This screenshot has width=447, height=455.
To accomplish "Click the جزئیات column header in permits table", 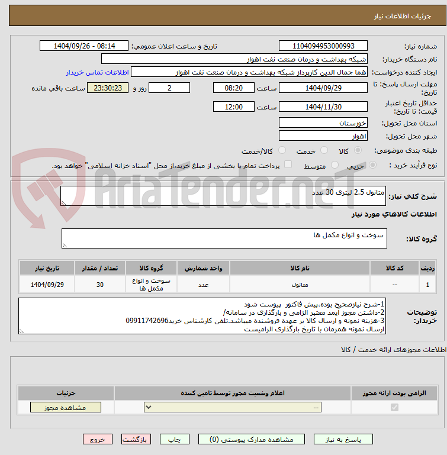I will [66, 393].
